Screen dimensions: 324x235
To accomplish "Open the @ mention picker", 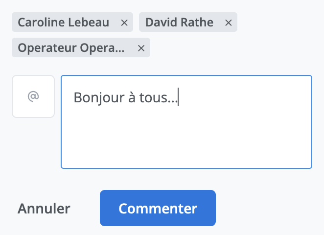I will (x=33, y=96).
